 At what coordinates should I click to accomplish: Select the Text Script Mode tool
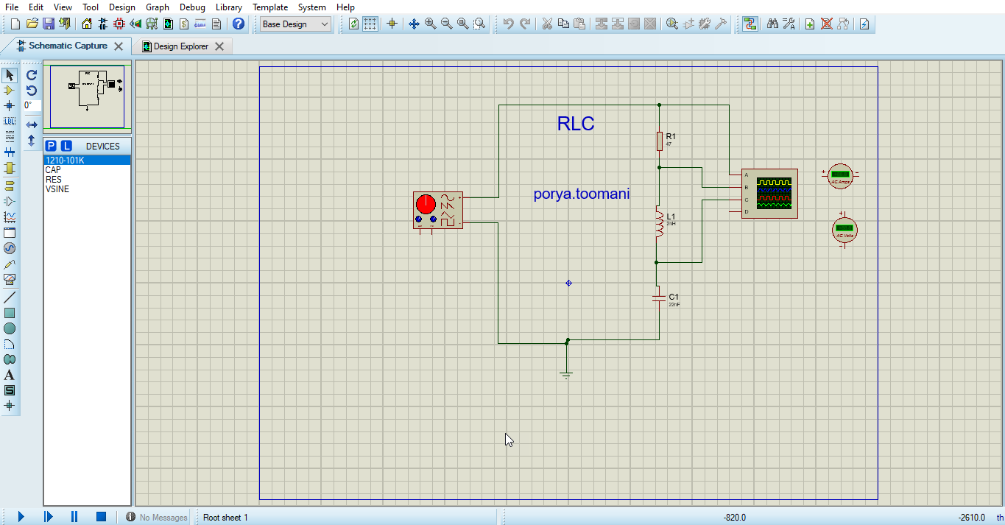(x=10, y=137)
